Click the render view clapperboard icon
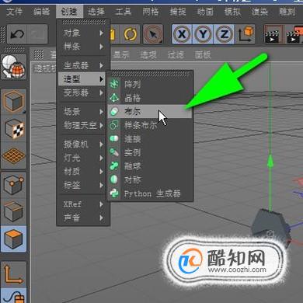Viewport: 303px width, 303px height. click(x=273, y=34)
